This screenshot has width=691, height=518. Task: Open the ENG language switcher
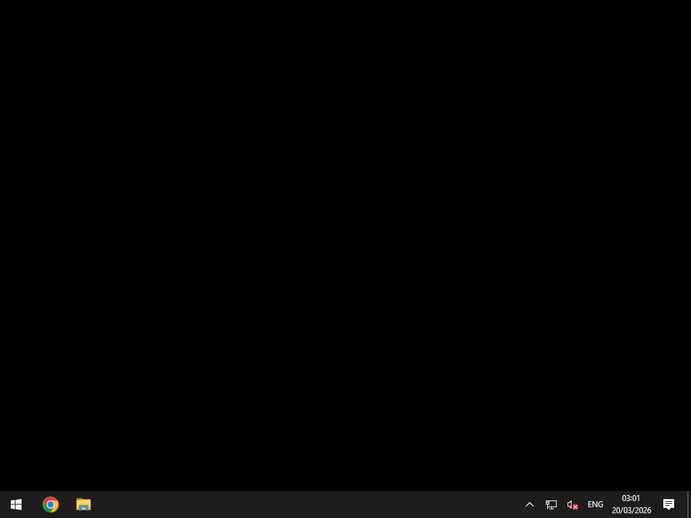(x=595, y=504)
